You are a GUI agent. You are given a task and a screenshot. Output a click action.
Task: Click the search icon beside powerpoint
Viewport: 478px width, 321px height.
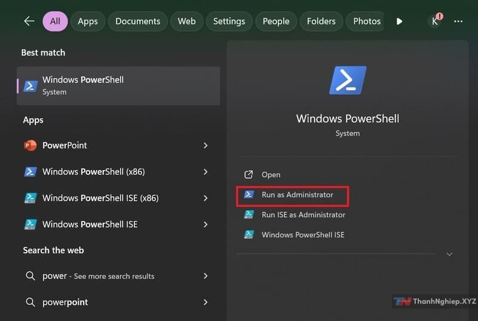click(30, 302)
